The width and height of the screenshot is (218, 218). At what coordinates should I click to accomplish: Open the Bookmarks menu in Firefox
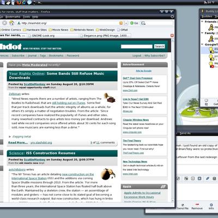pyautogui.click(x=13, y=17)
